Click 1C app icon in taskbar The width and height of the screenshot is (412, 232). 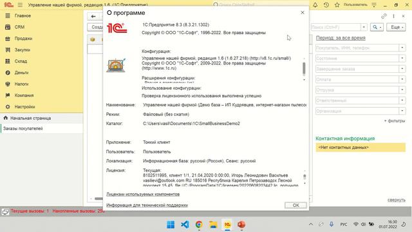[x=227, y=225]
